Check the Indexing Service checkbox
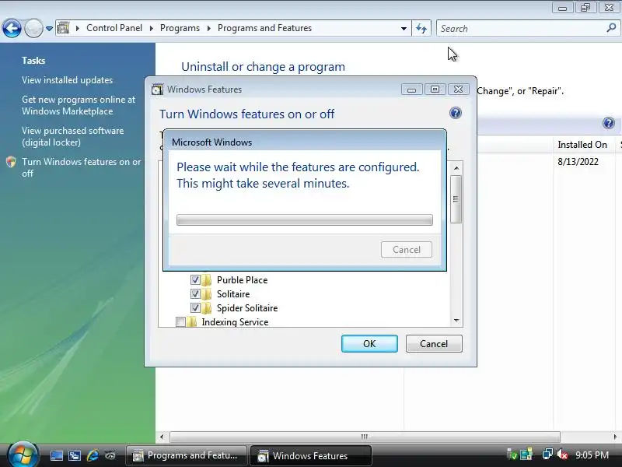 pos(180,321)
